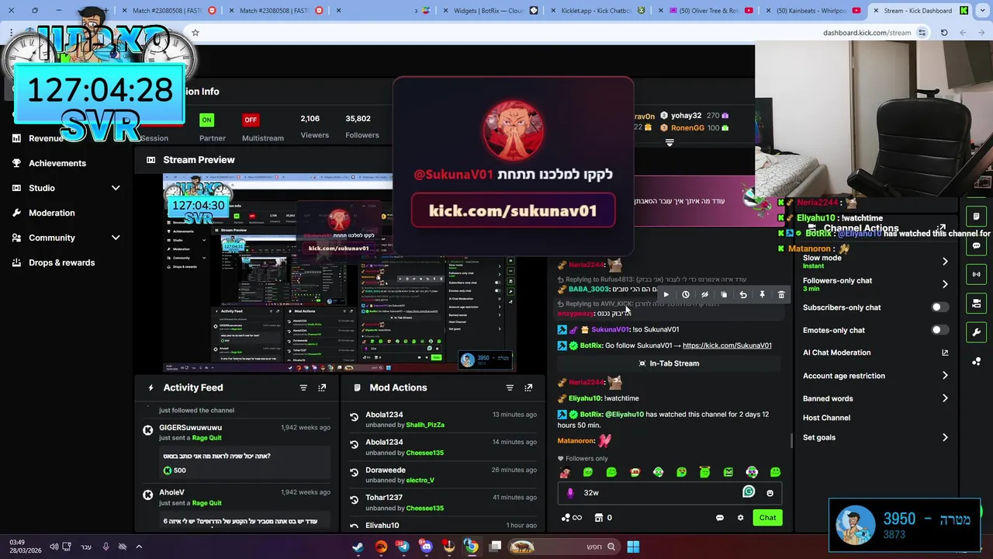Click the Windows Start button
This screenshot has height=559, width=993.
click(633, 547)
